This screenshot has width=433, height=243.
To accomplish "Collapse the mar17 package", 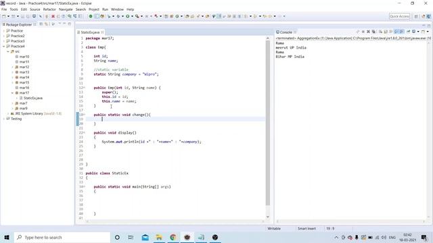I will (x=12, y=93).
